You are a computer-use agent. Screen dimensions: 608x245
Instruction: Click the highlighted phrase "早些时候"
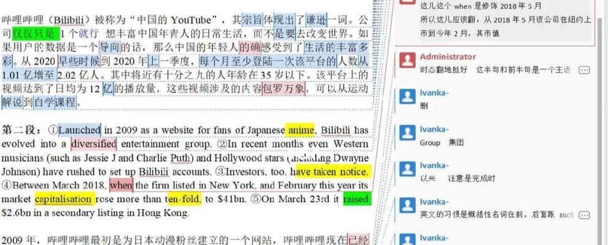[x=79, y=61]
